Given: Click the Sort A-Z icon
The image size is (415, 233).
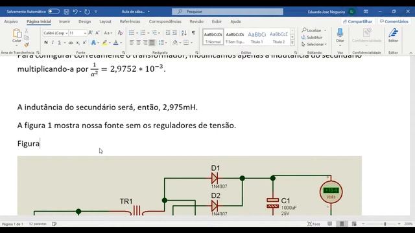Looking at the screenshot, I should (184, 33).
